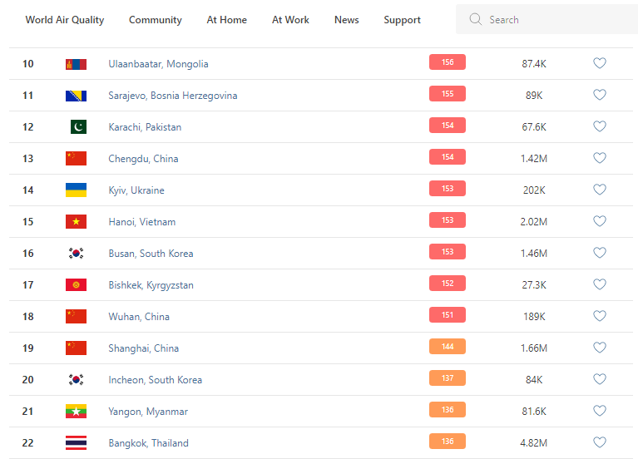The height and width of the screenshot is (459, 638).
Task: Favorite Ulaanbaatar, Mongolia with heart icon
Action: 599,63
